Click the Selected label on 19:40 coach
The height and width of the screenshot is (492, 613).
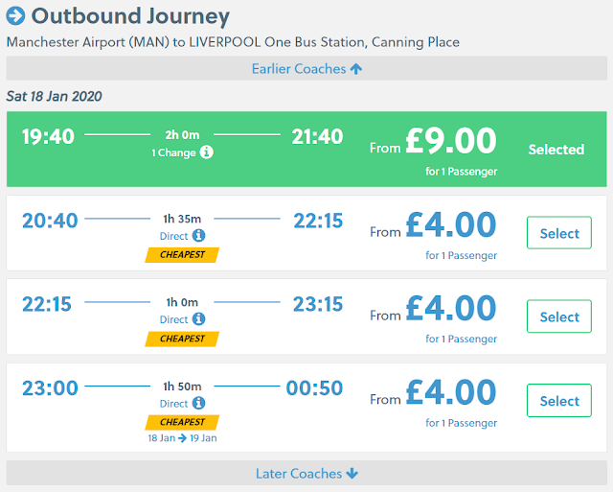[x=556, y=150]
